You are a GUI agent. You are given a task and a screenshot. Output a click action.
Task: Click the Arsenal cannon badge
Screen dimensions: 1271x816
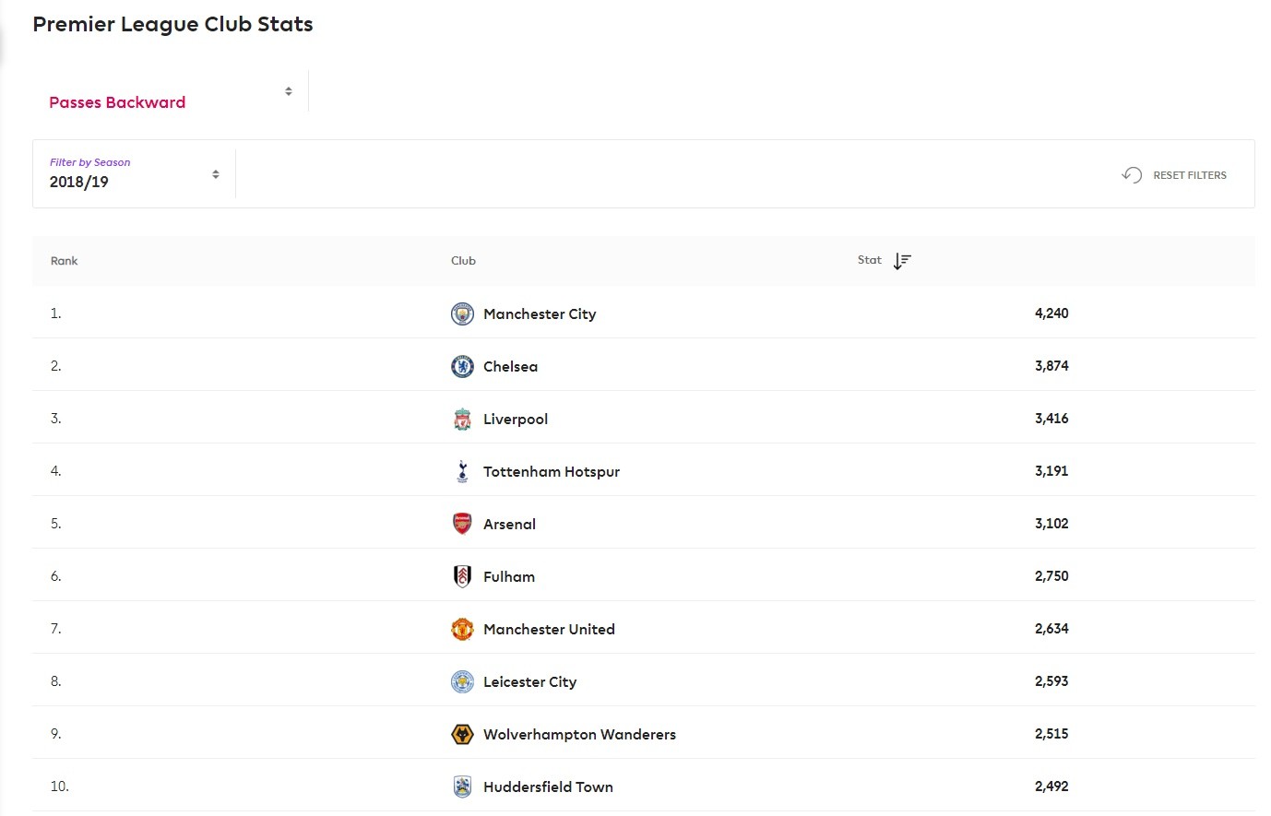click(x=462, y=524)
